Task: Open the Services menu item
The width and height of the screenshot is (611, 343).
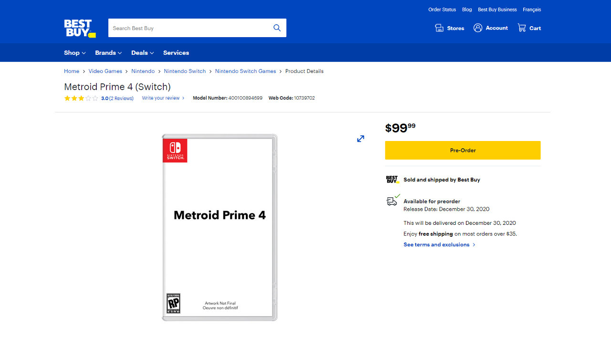Action: click(176, 53)
